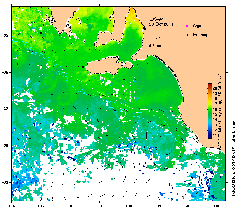The image size is (238, 211).
Task: Click the longitude axis label '136'
Action: [70, 206]
